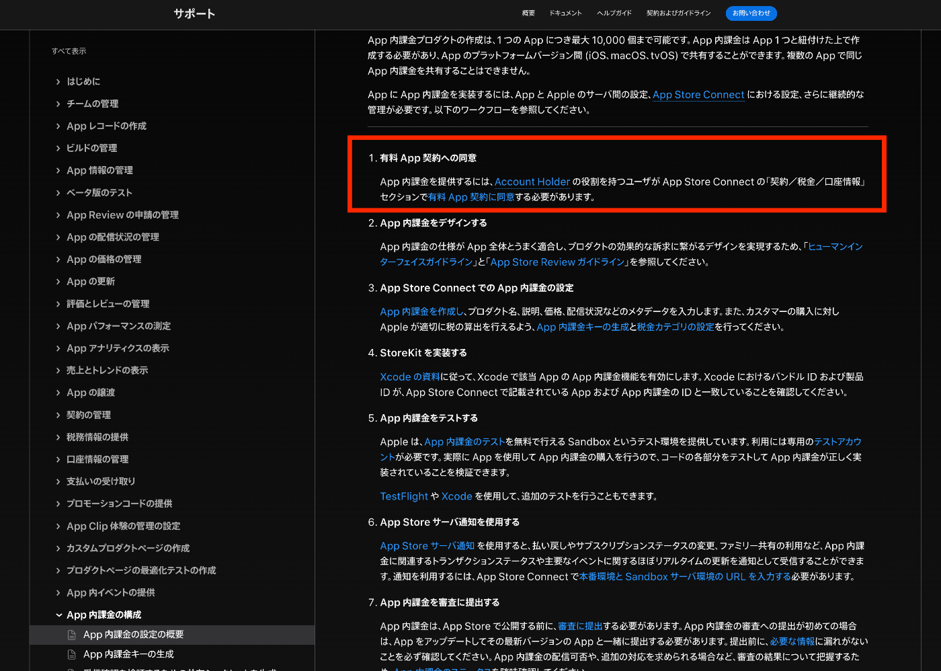Select App Clip 体験の管理の設定 in sidebar

tap(124, 526)
